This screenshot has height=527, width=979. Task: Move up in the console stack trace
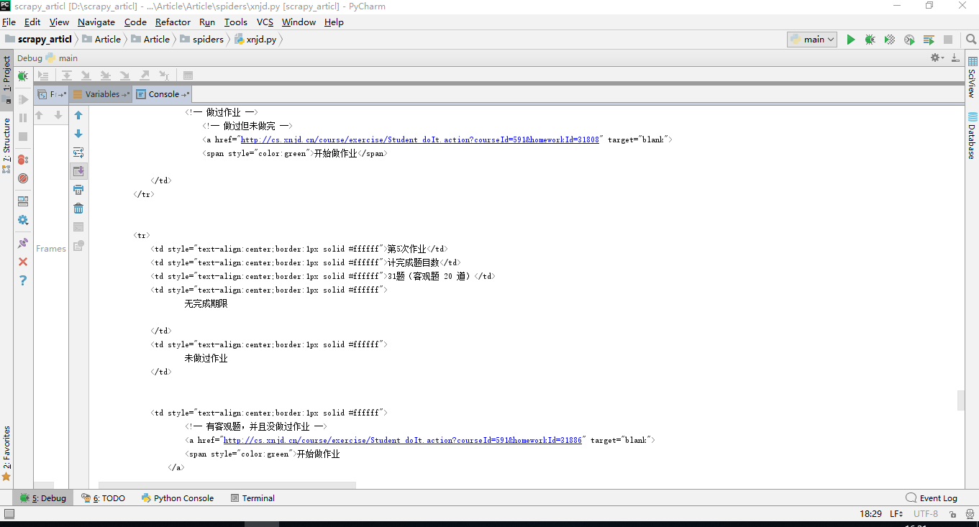click(78, 115)
